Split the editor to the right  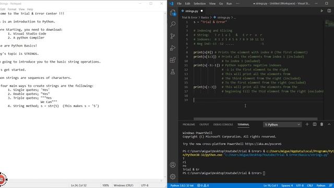pos(329,11)
